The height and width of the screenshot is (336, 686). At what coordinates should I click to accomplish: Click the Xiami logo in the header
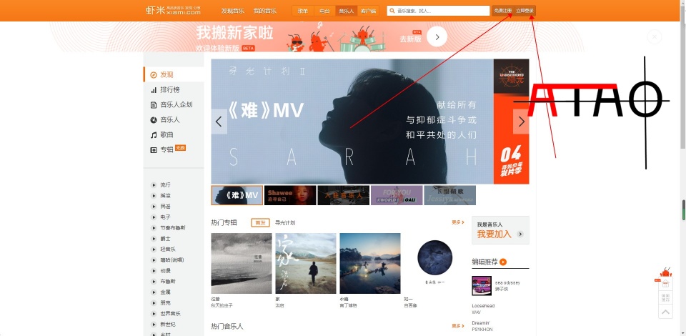[x=173, y=11]
